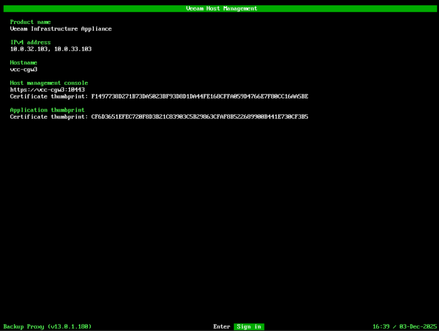Select the certificate thumbprint starting with F1497738
The image size is (439, 331).
[x=200, y=96]
